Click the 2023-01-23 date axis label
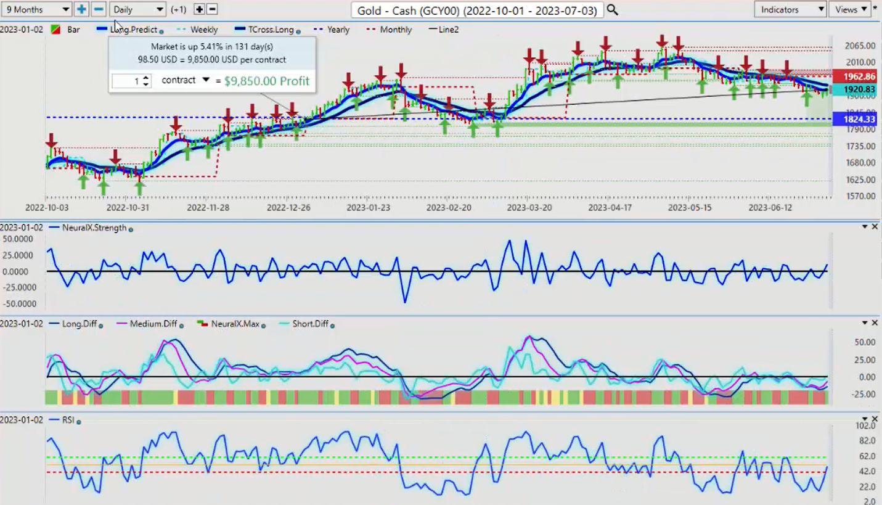882x505 pixels. (368, 208)
